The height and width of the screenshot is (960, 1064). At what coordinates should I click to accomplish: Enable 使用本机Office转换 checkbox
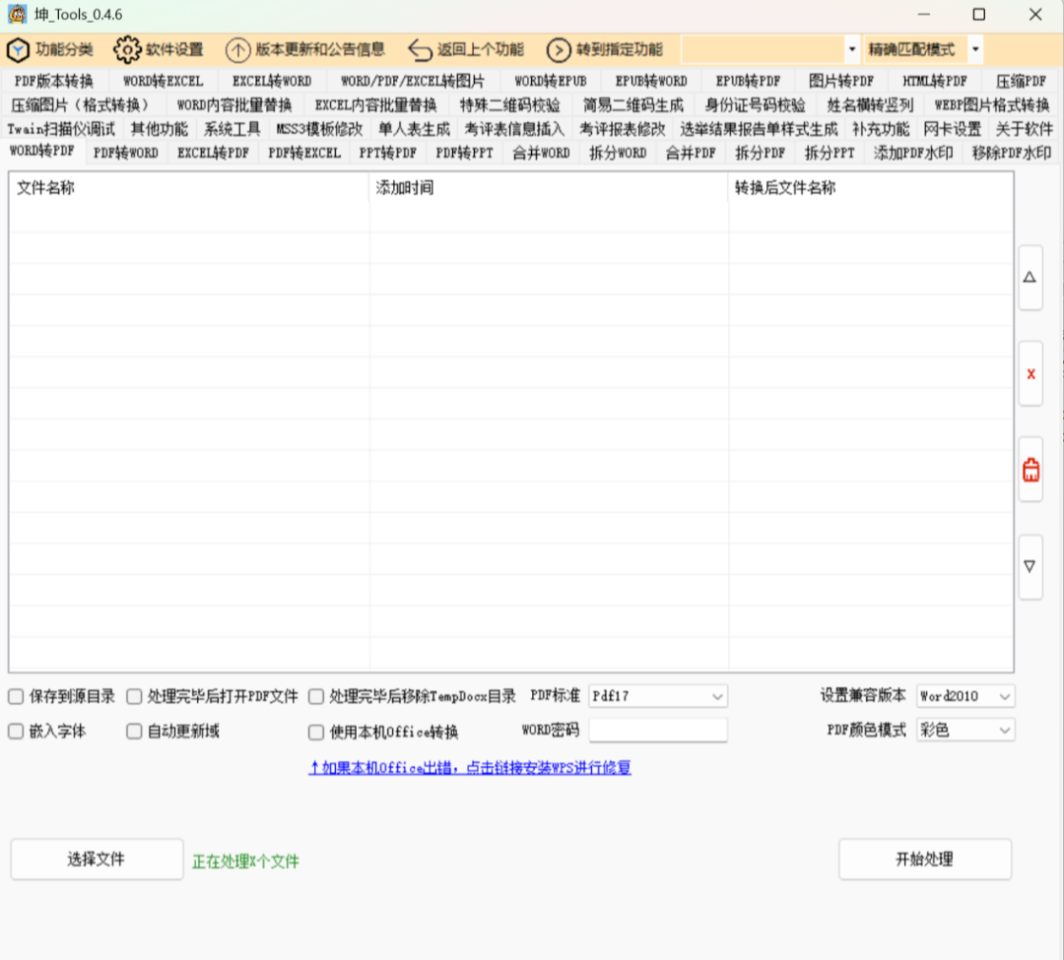[x=316, y=732]
